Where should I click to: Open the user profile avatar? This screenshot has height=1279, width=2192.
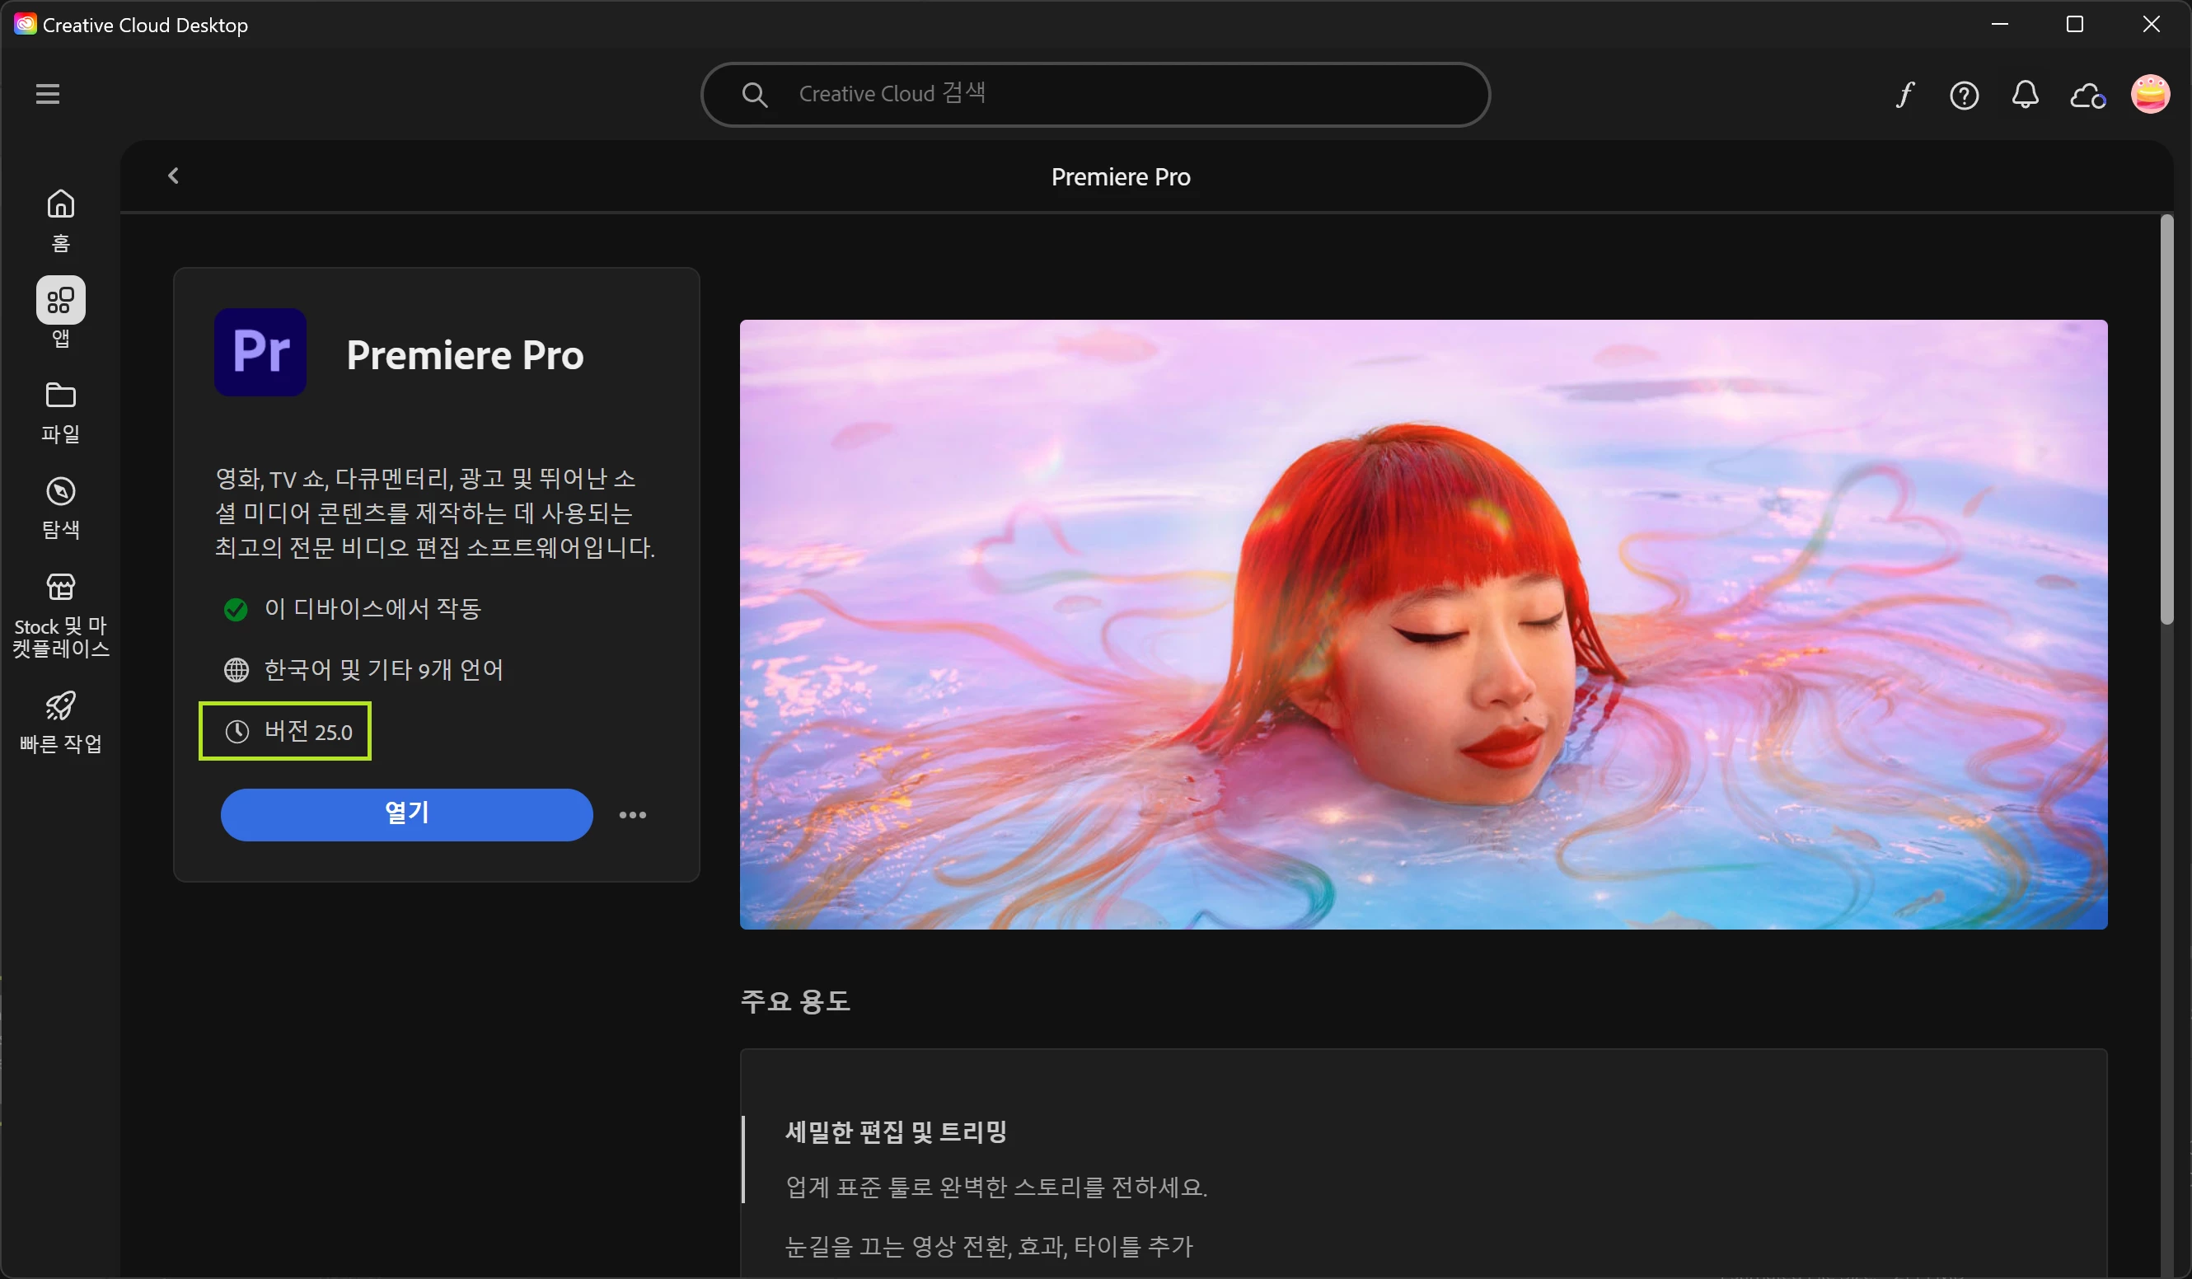point(2149,94)
